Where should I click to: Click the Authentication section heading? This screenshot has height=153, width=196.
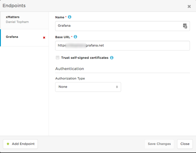pos(69,69)
